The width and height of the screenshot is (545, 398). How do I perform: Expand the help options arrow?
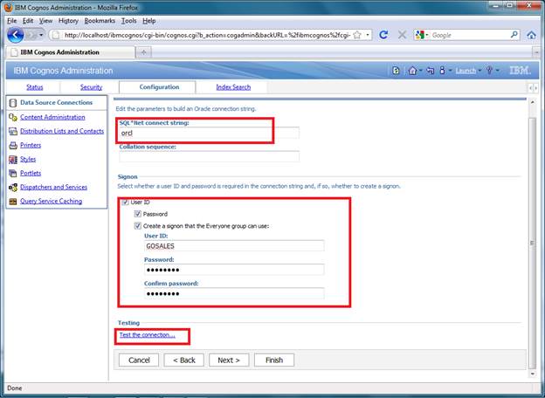click(x=497, y=71)
